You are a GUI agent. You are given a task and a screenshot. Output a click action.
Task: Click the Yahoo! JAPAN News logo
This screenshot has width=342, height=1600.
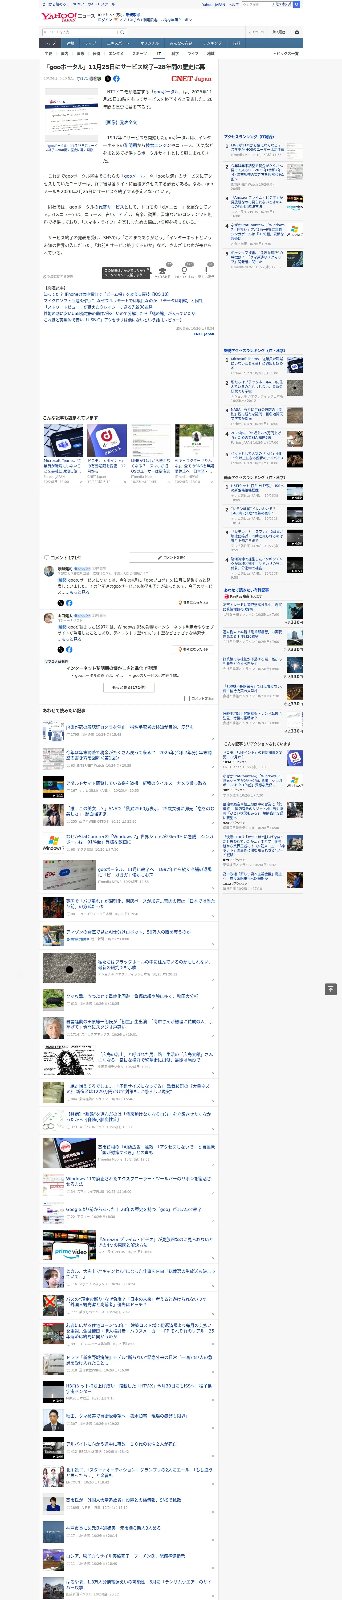pos(68,17)
